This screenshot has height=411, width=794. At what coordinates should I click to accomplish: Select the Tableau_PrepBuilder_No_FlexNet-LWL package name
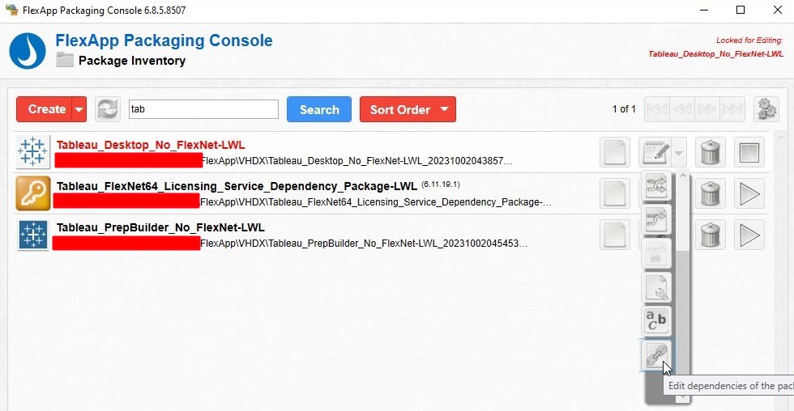pyautogui.click(x=160, y=227)
